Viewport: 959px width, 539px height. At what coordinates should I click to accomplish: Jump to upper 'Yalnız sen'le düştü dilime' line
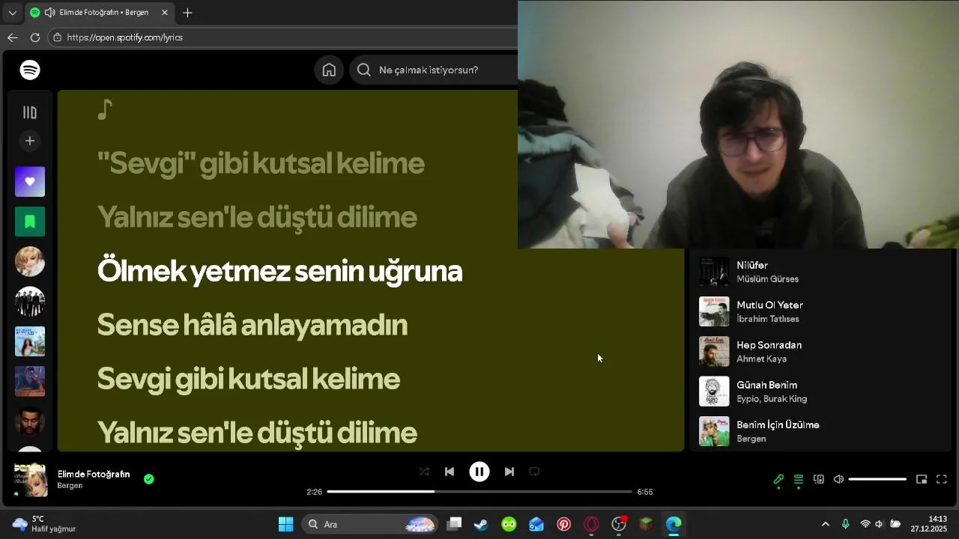[257, 217]
